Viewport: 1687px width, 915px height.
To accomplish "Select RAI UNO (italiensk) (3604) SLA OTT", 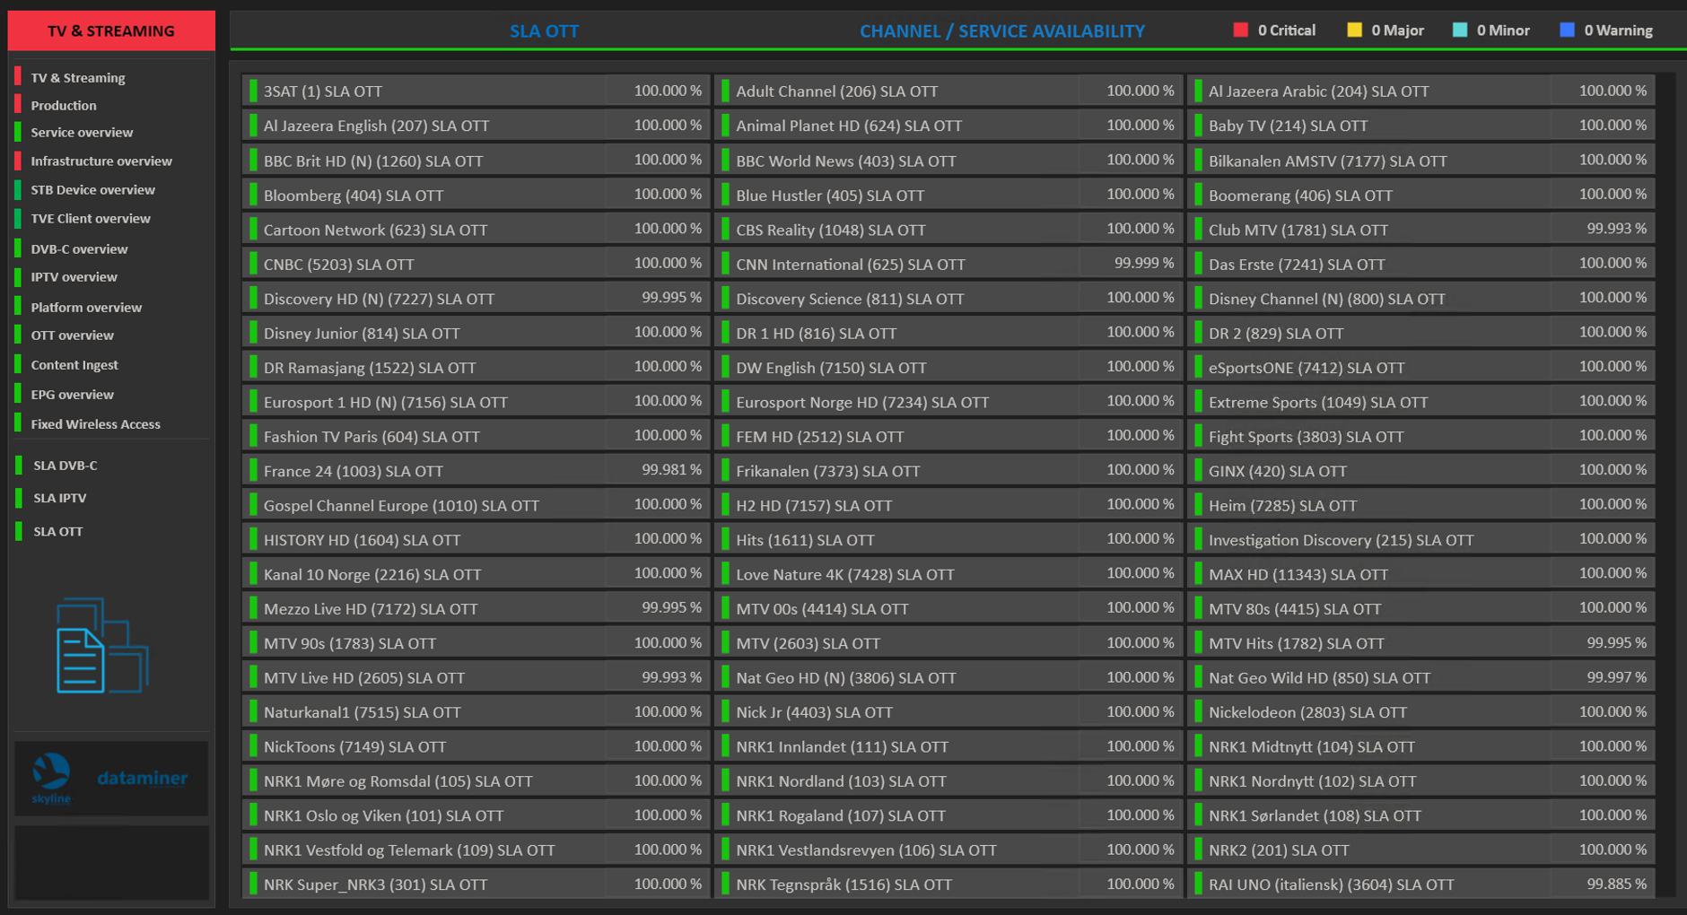I will (1421, 884).
